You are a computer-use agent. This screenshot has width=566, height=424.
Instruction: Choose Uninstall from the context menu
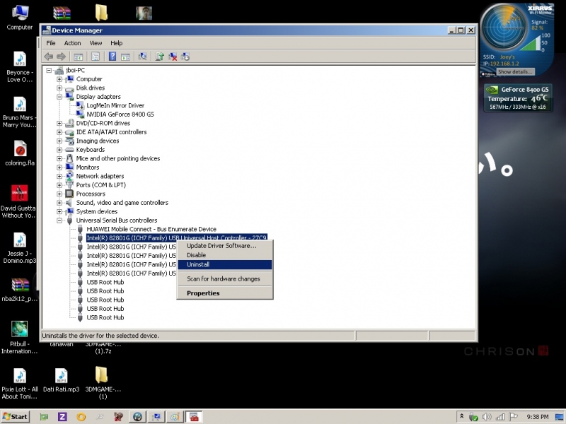click(197, 264)
